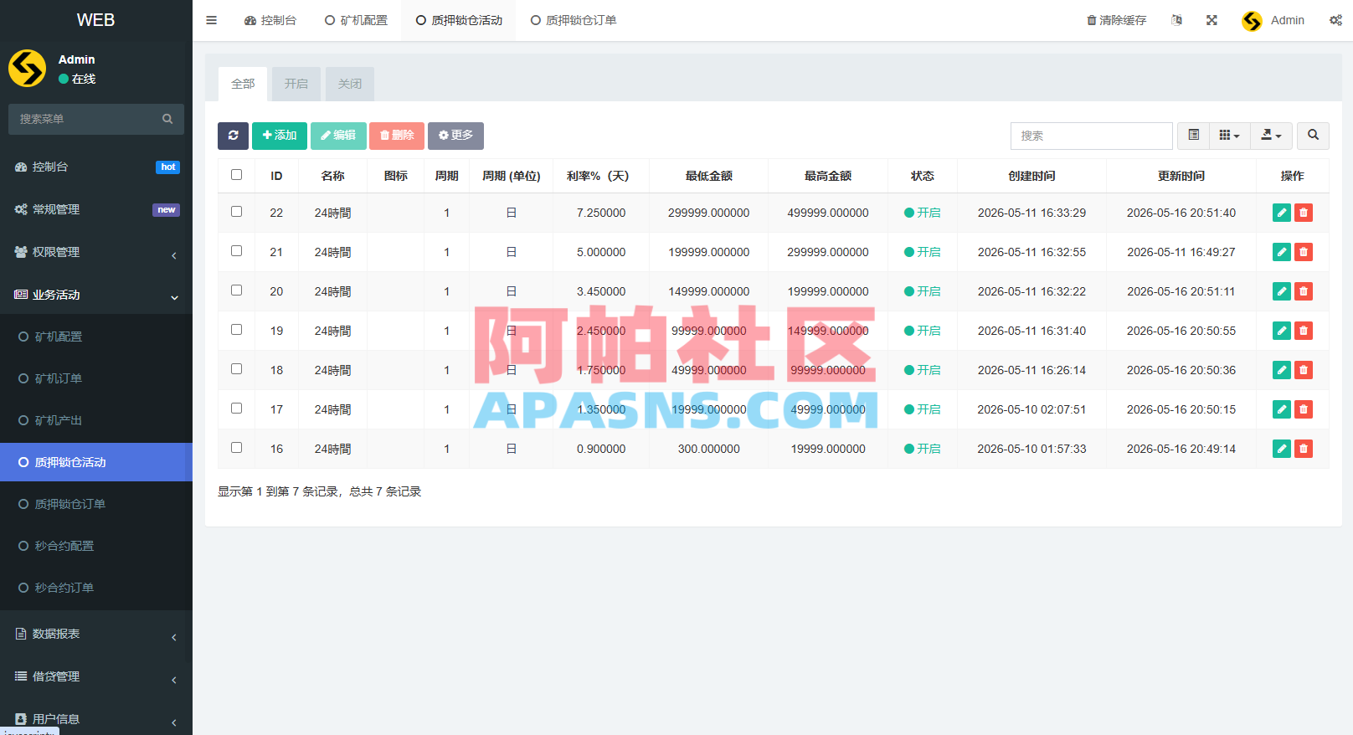1353x735 pixels.
Task: Switch to the 开启 filter tab
Action: 296,84
